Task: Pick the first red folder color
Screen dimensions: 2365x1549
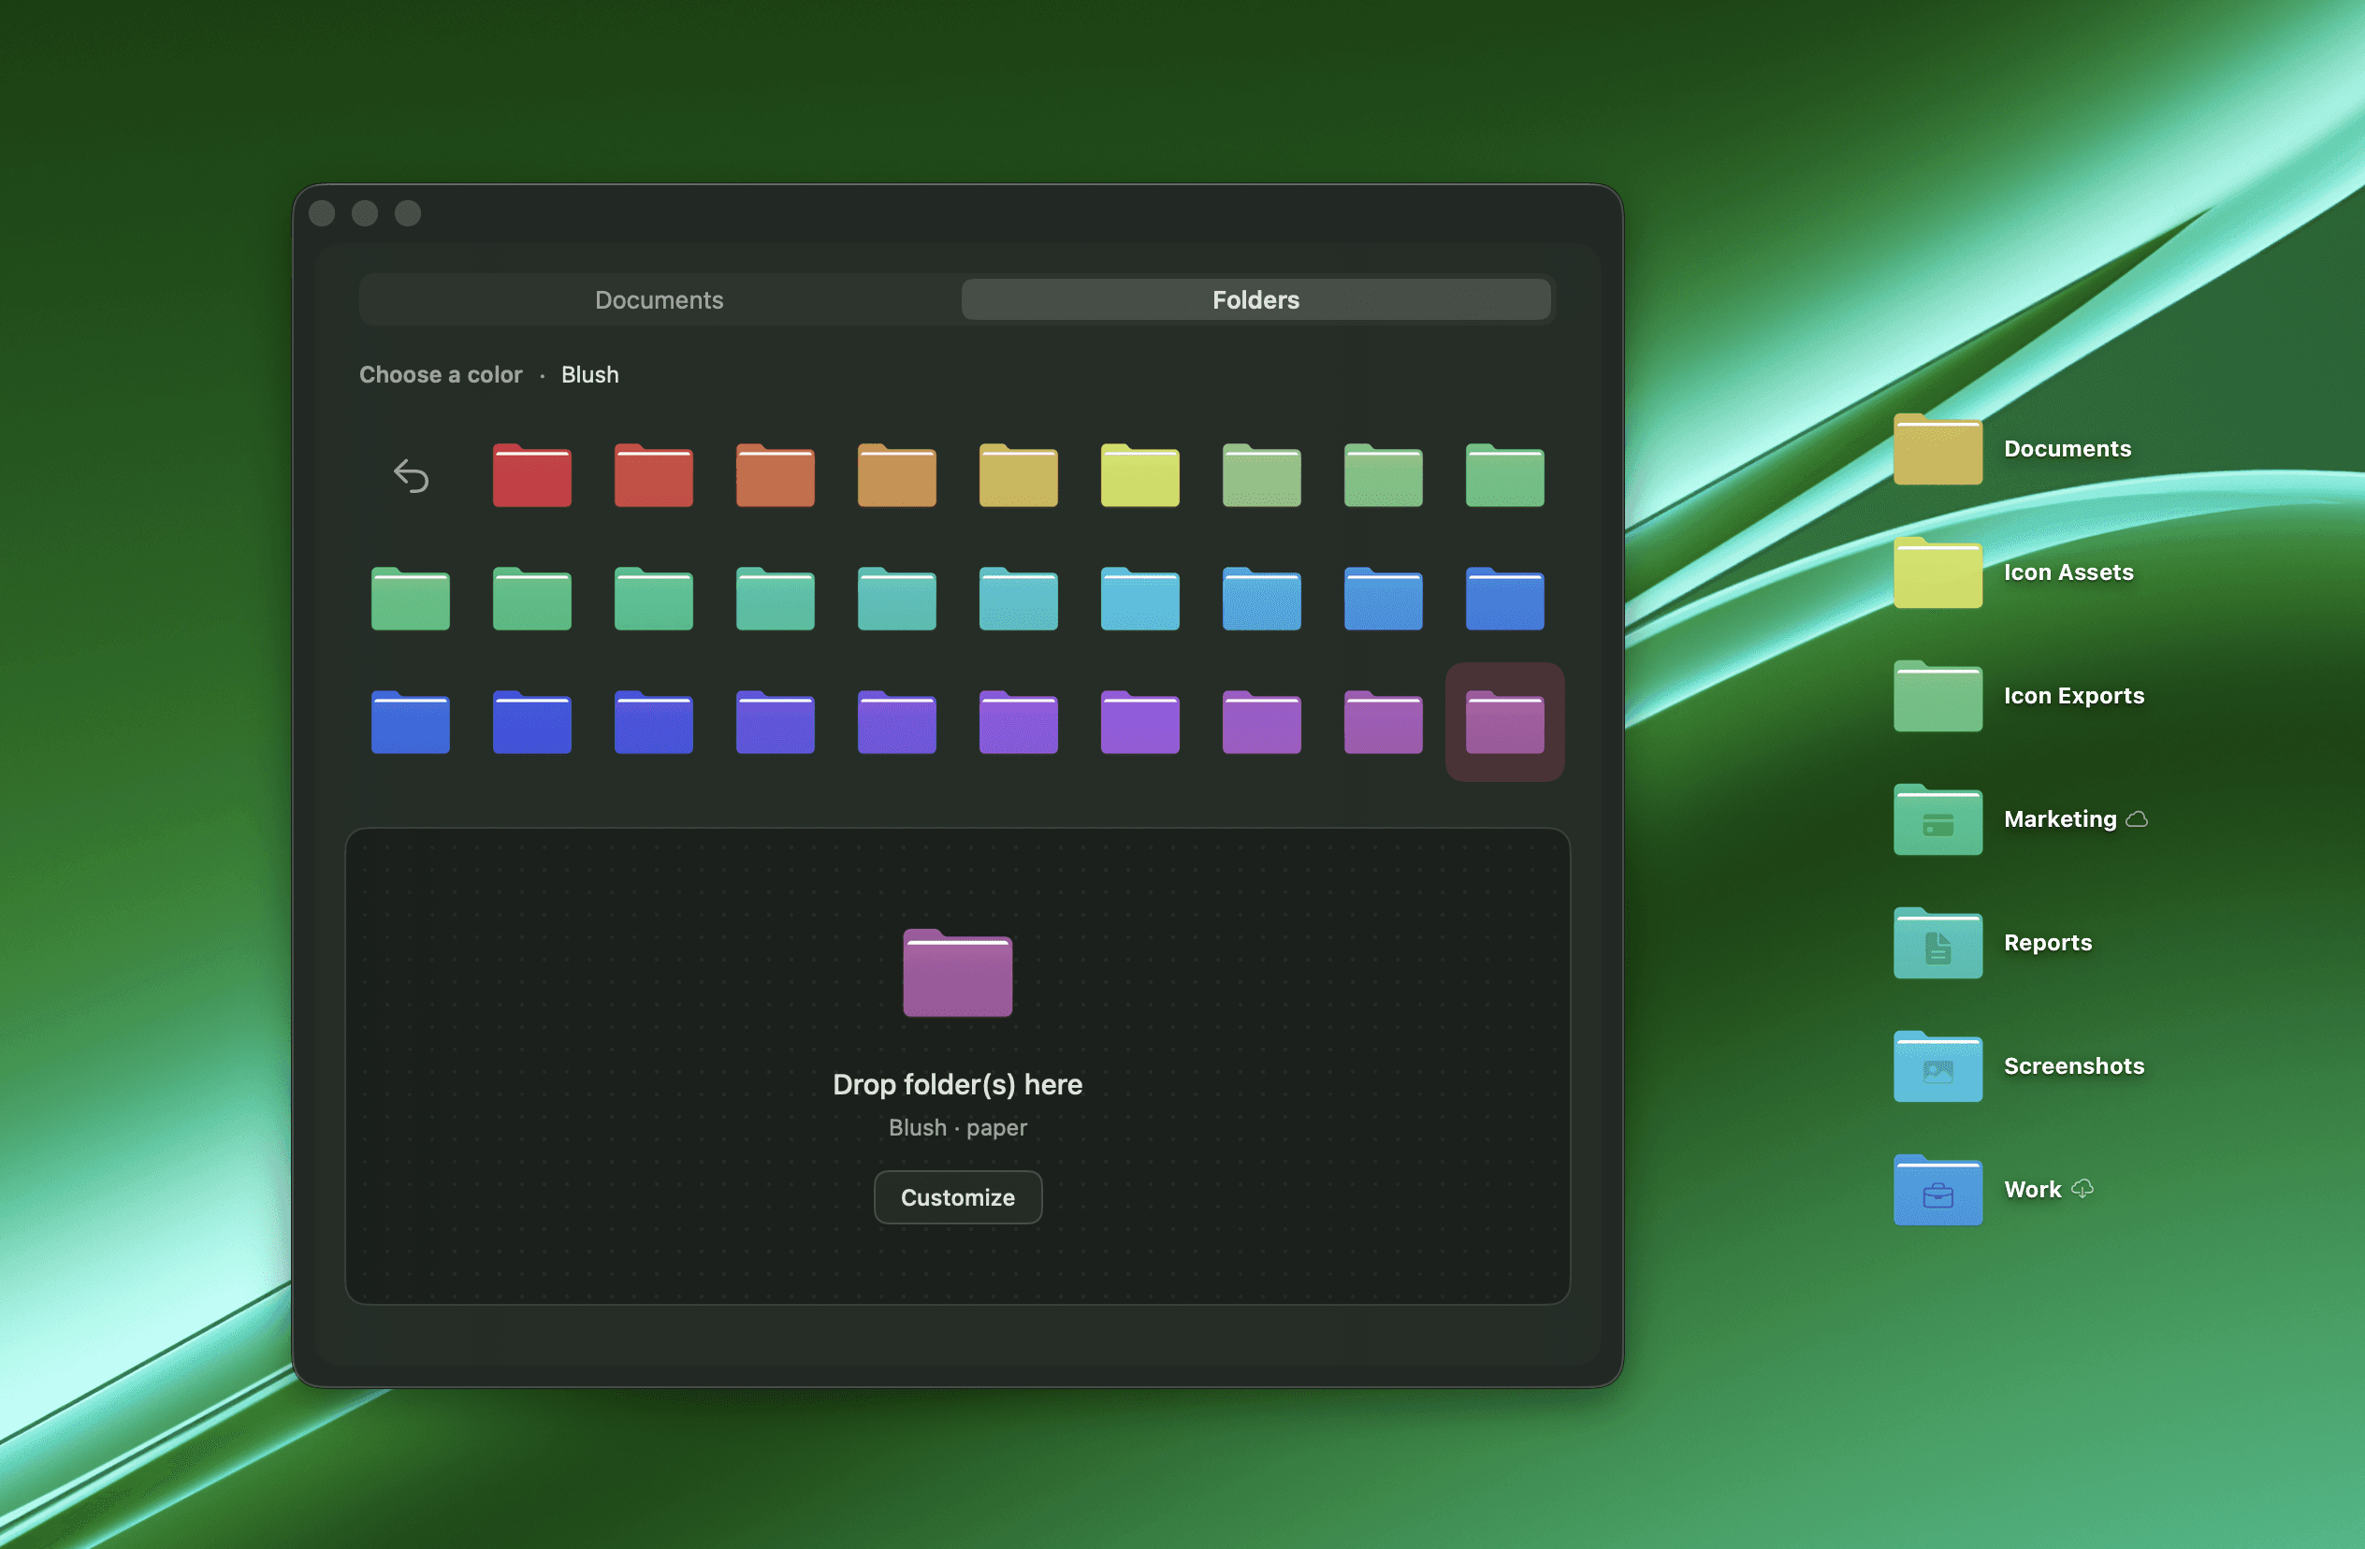Action: point(531,476)
